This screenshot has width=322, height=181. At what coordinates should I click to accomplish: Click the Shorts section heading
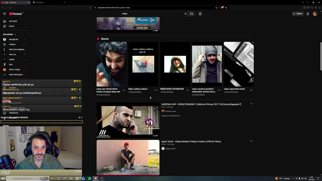point(105,39)
